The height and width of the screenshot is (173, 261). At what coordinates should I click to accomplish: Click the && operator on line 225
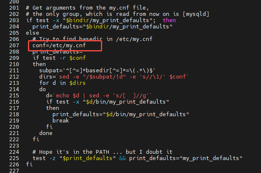[122, 158]
